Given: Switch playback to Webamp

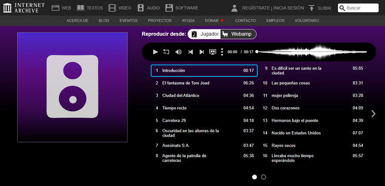Looking at the screenshot, I should (238, 34).
